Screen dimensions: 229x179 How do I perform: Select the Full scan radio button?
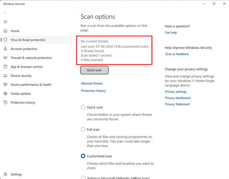pyautogui.click(x=83, y=129)
